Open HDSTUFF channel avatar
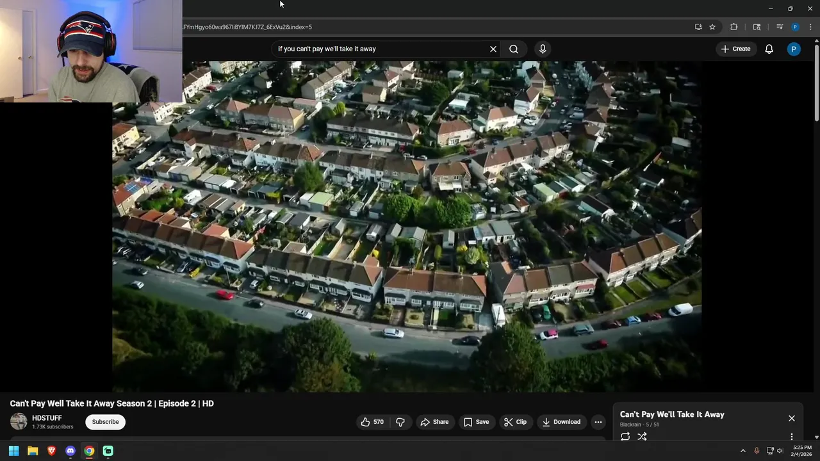Image resolution: width=820 pixels, height=461 pixels. click(19, 421)
